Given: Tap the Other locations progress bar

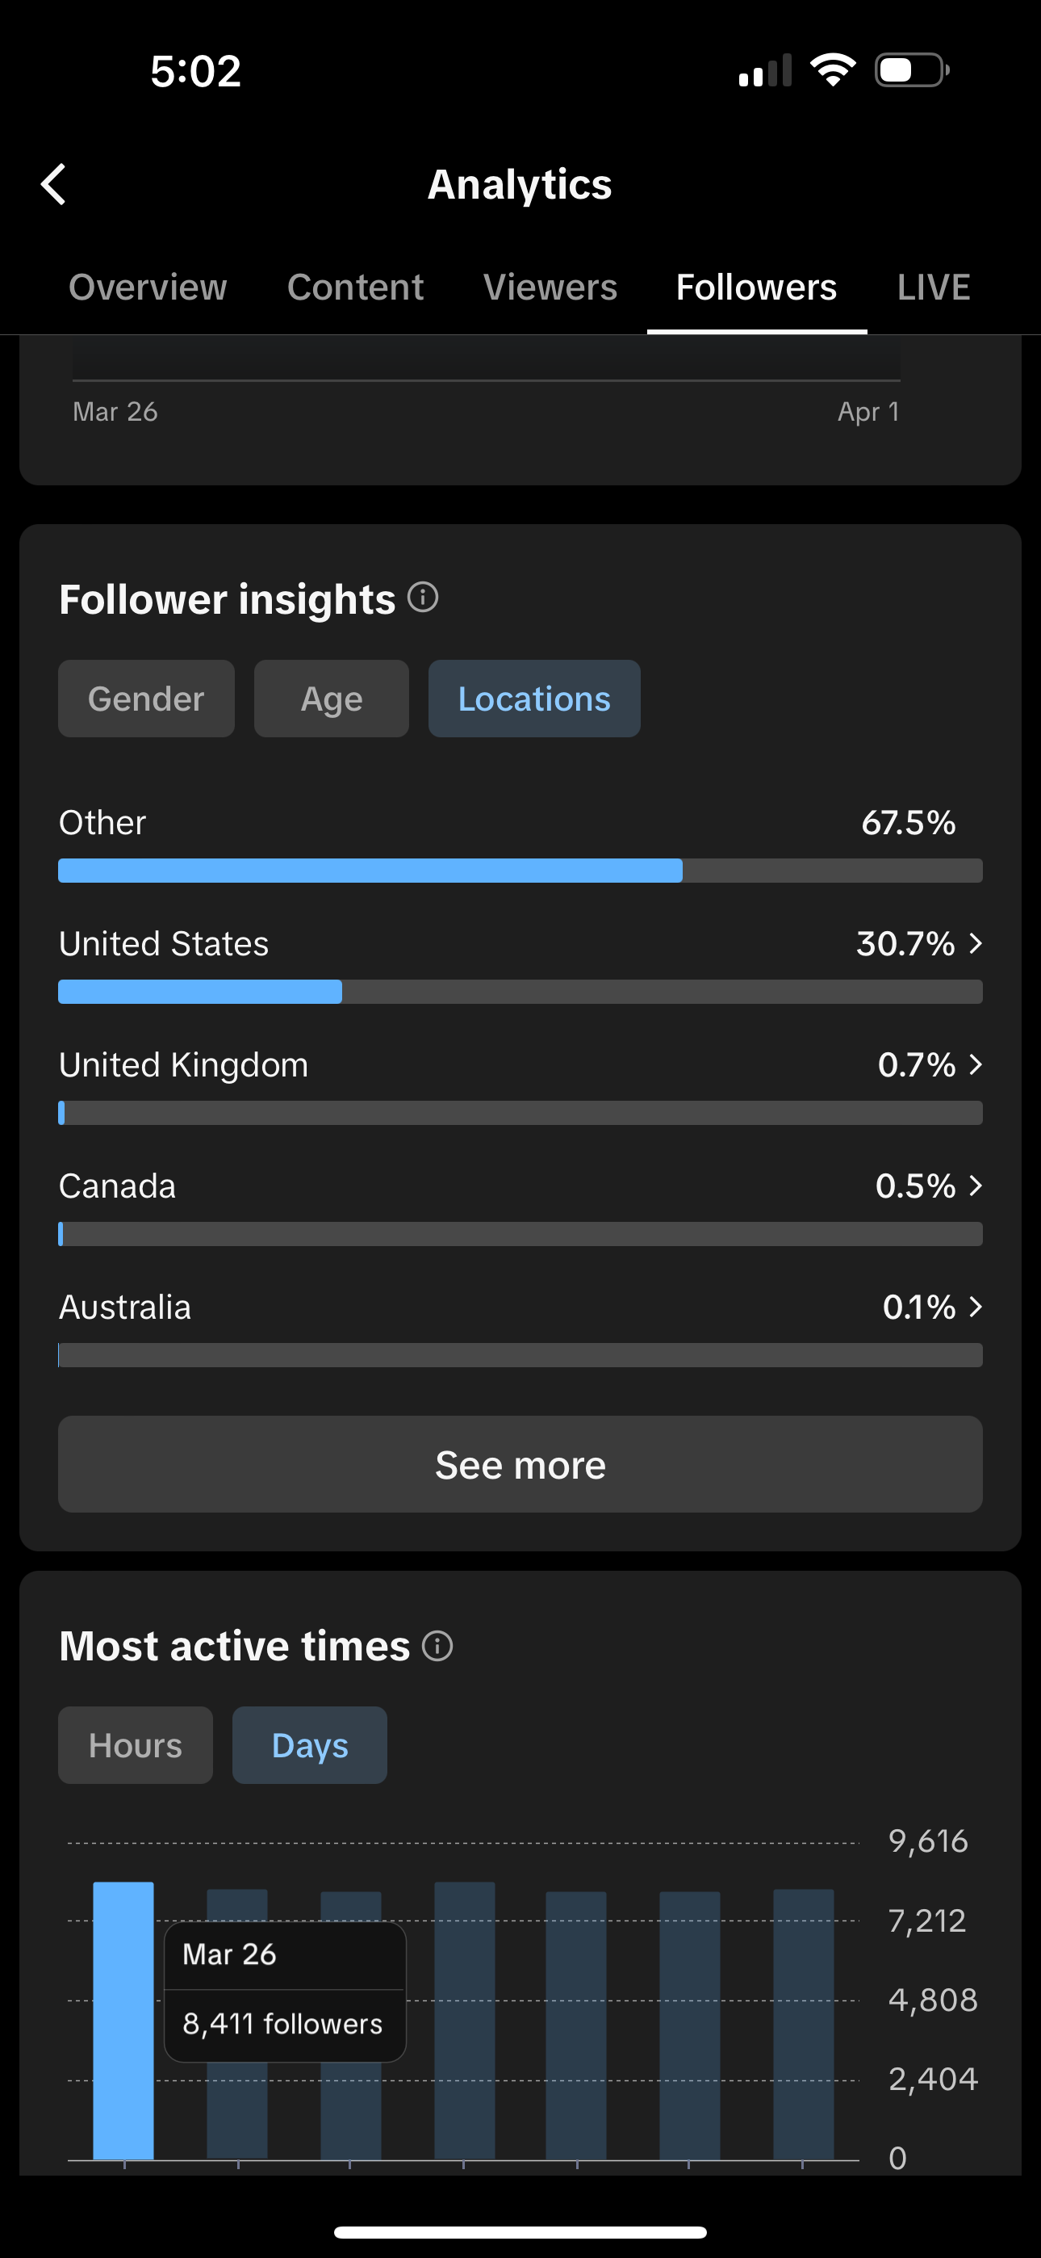Looking at the screenshot, I should [520, 871].
